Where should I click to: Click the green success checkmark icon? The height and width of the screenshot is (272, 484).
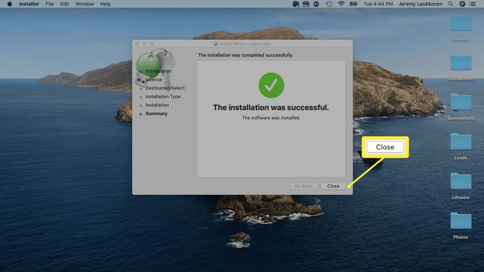[x=271, y=85]
